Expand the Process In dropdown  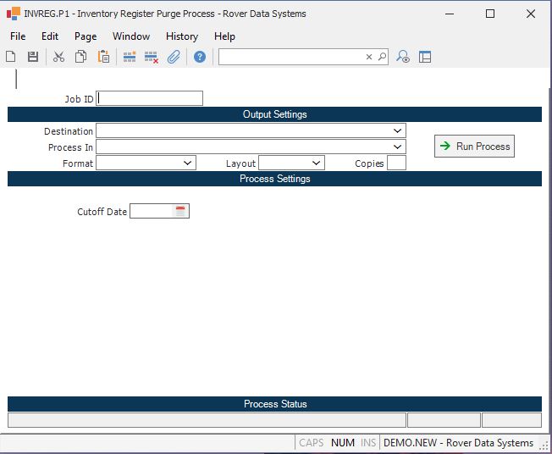click(x=397, y=147)
